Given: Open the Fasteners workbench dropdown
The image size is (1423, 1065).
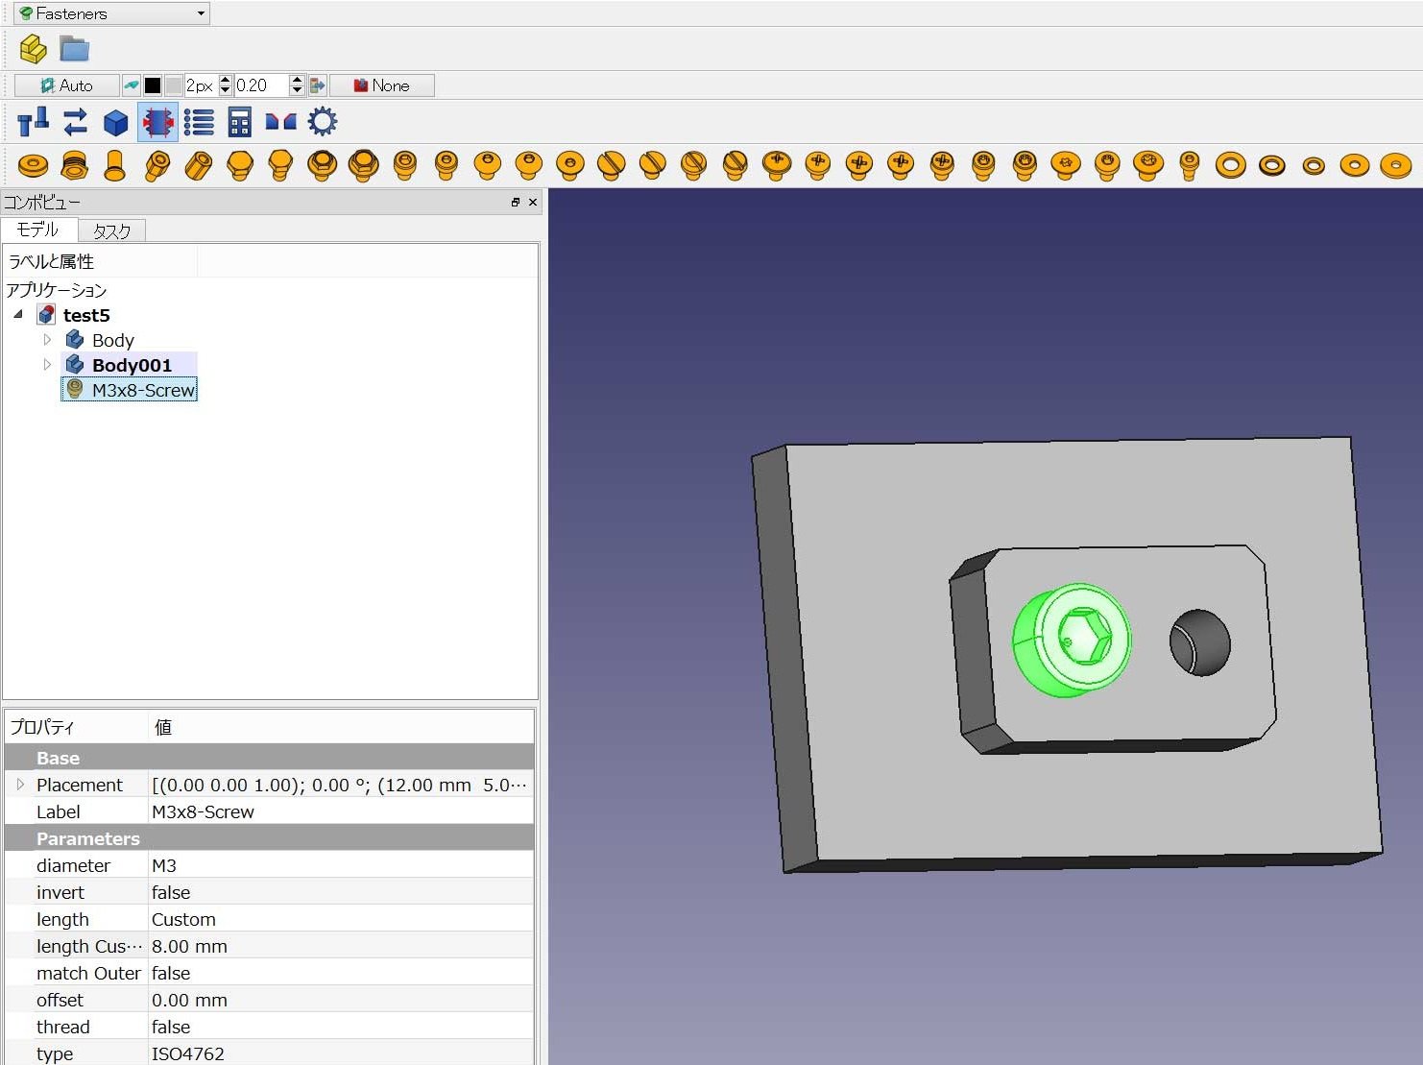Looking at the screenshot, I should 111,13.
